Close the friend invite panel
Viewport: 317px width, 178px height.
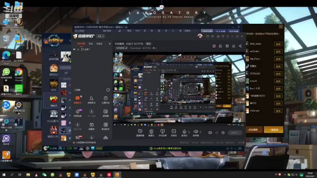(x=281, y=27)
